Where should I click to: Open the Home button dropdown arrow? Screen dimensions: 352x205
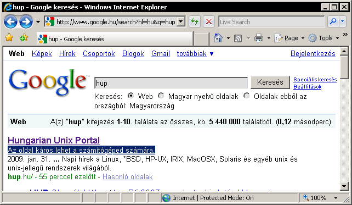tap(228, 38)
